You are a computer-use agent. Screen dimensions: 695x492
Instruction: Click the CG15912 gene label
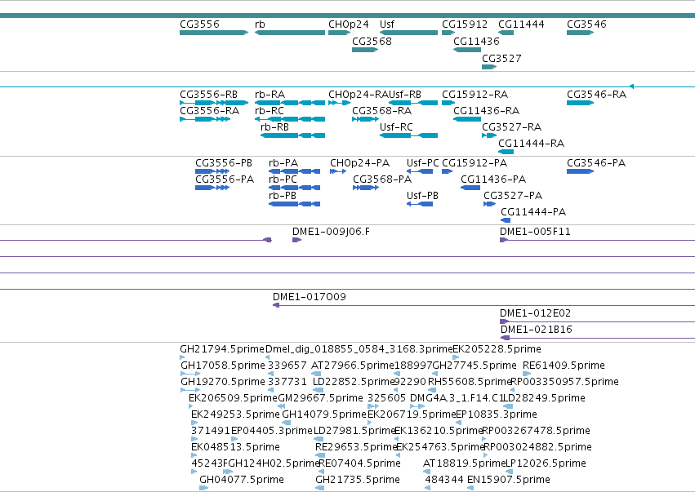pos(465,24)
